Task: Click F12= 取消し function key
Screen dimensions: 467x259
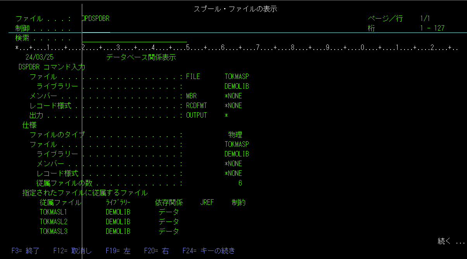Action: coord(73,251)
